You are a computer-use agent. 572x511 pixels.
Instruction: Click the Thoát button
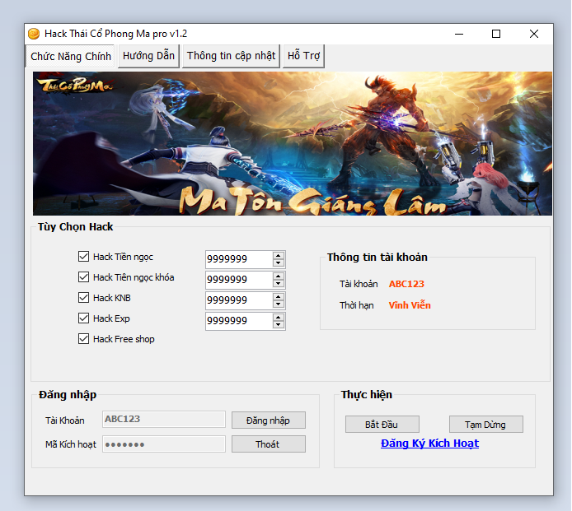(268, 444)
